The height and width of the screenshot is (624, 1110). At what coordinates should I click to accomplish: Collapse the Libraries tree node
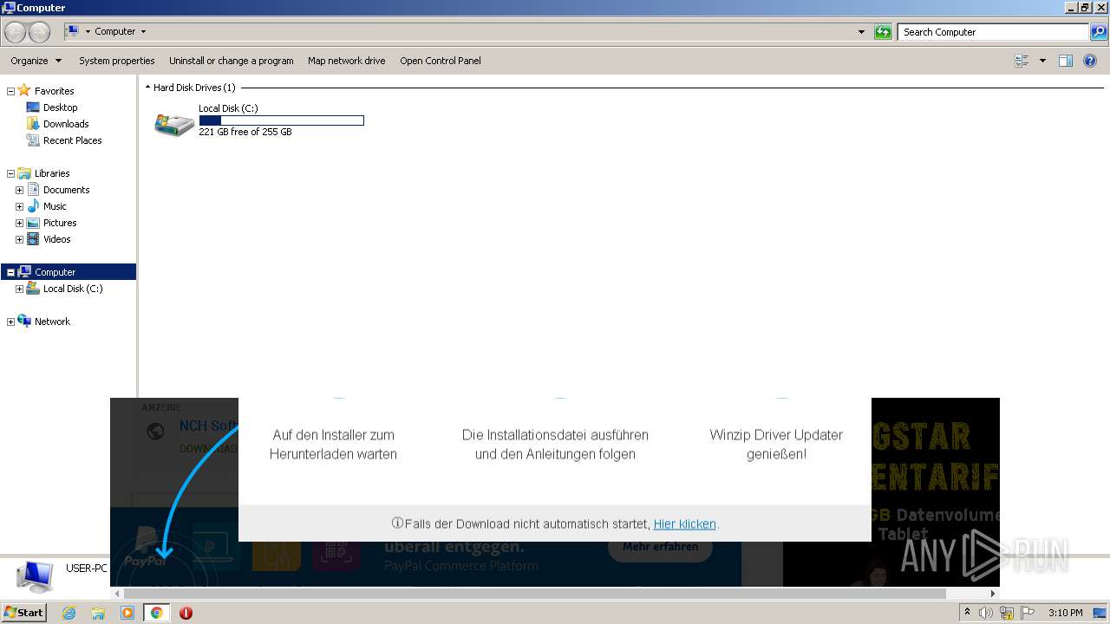click(10, 173)
